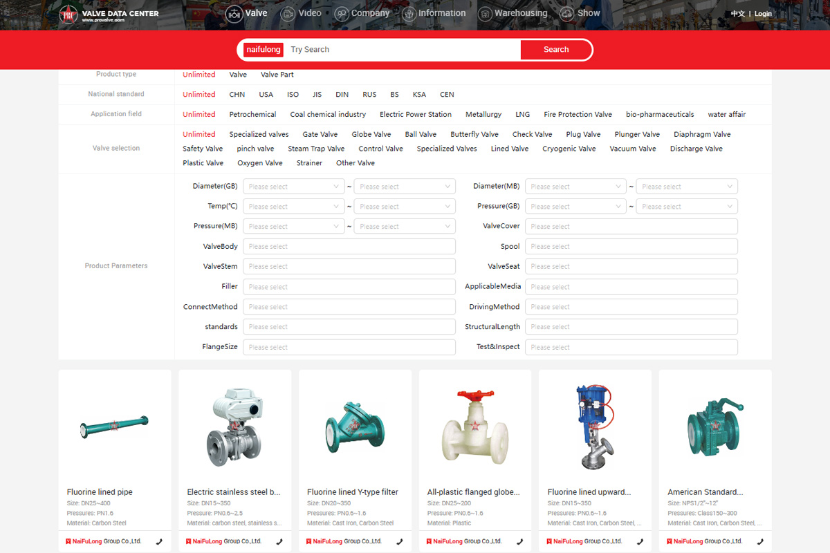The image size is (830, 553).
Task: Select Petrochemical application field filter
Action: [252, 115]
